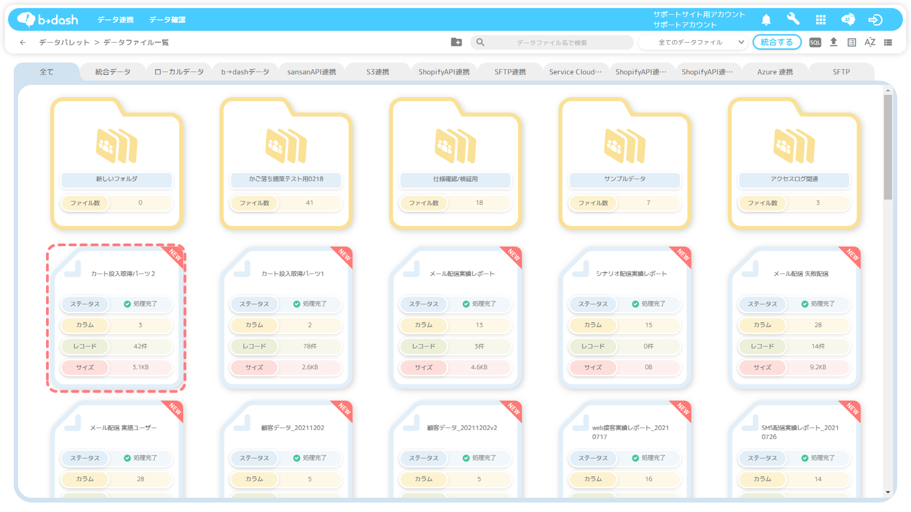Click the logout arrow icon
Image resolution: width=911 pixels, height=512 pixels.
(875, 20)
